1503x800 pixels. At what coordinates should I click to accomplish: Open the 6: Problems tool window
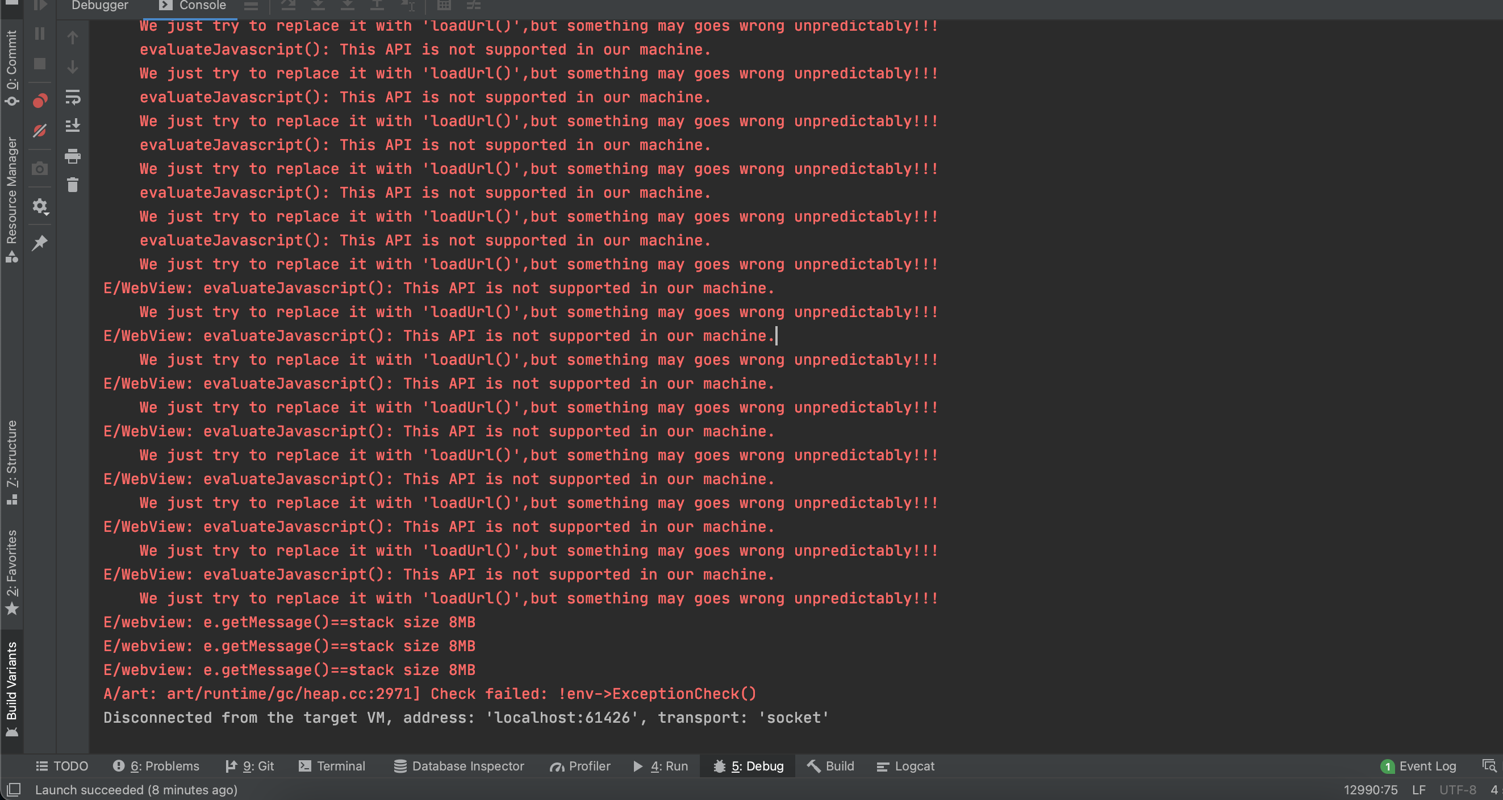[x=156, y=766]
